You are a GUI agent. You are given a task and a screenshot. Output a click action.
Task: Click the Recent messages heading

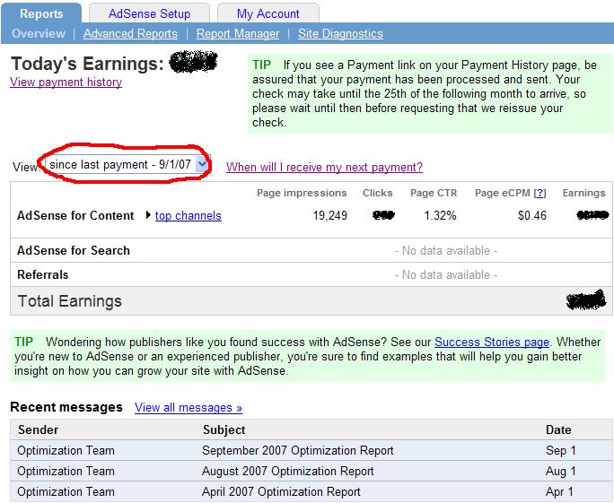(x=66, y=407)
